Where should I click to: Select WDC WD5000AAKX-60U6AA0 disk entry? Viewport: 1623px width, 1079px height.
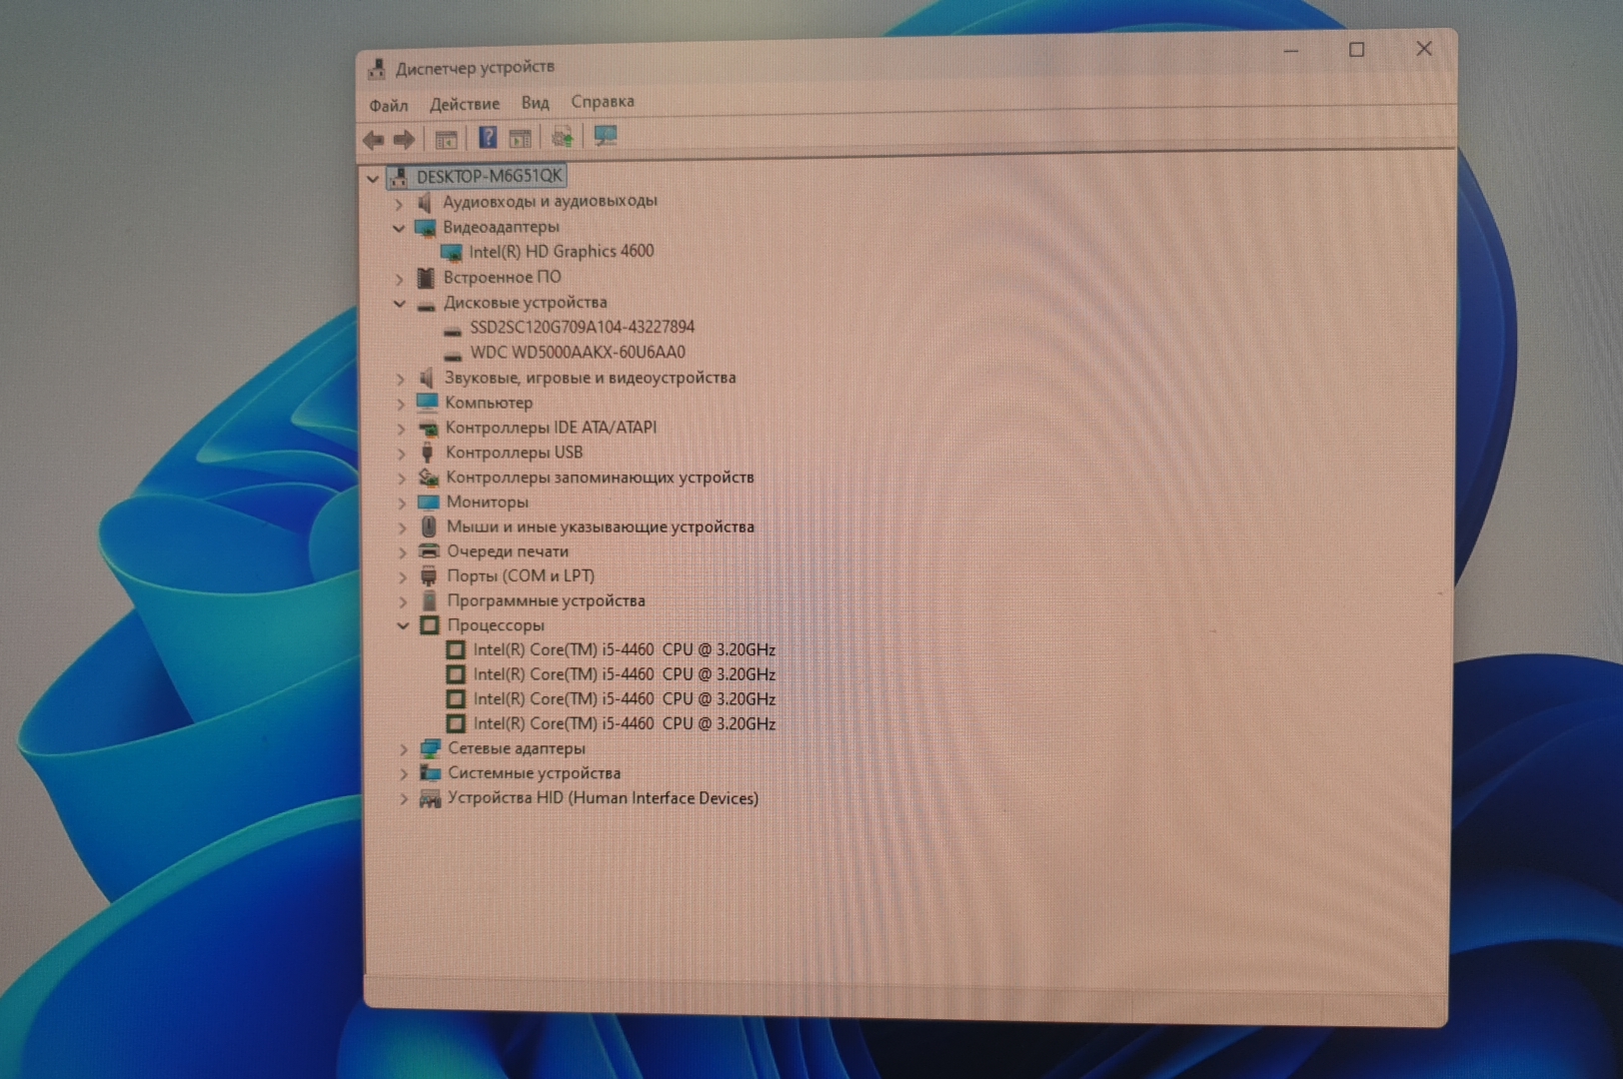click(x=578, y=352)
